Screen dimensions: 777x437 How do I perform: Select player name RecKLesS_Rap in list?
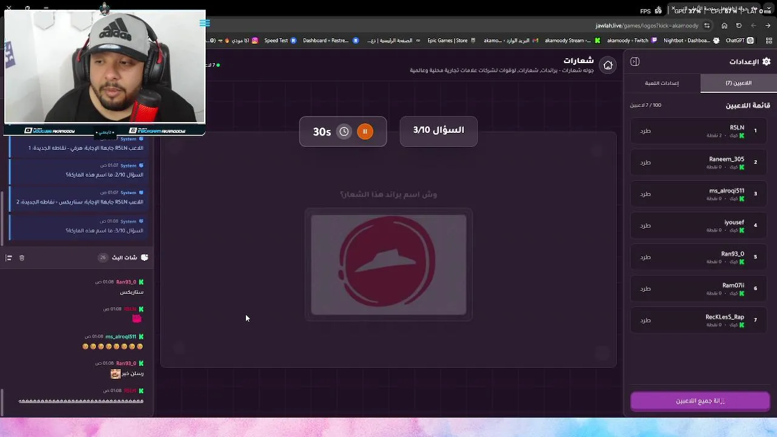tap(725, 317)
